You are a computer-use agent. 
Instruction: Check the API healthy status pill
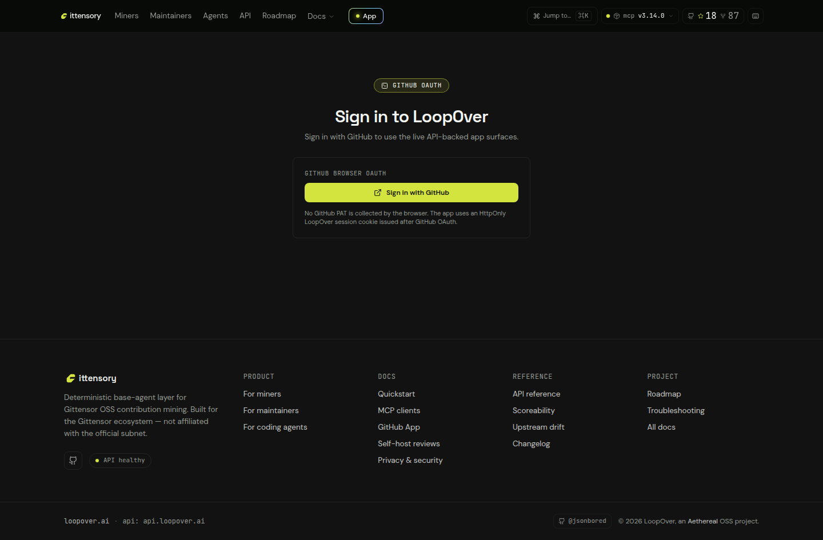tap(120, 461)
